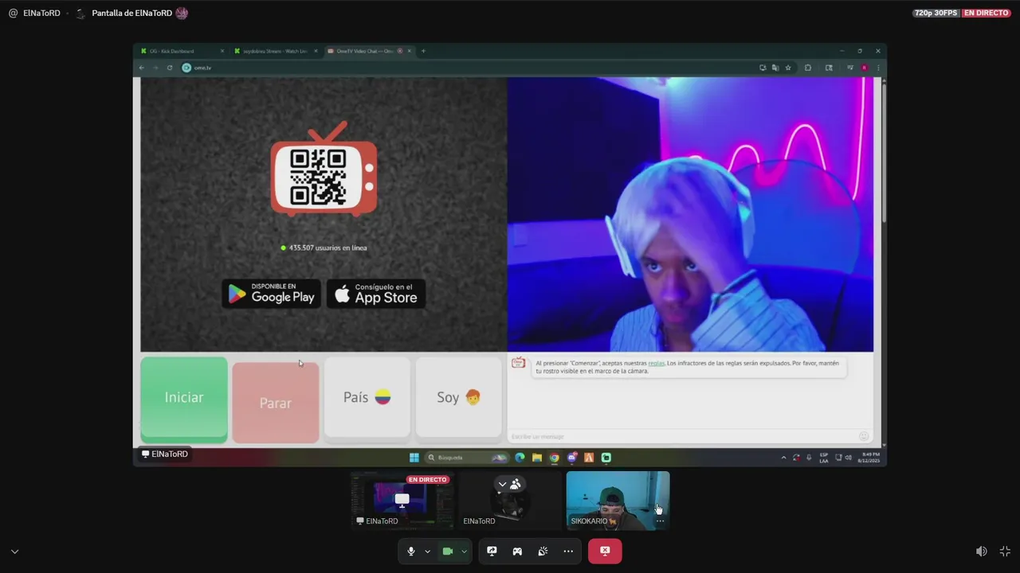The height and width of the screenshot is (573, 1020).
Task: Open a new browser tab plus
Action: (423, 51)
